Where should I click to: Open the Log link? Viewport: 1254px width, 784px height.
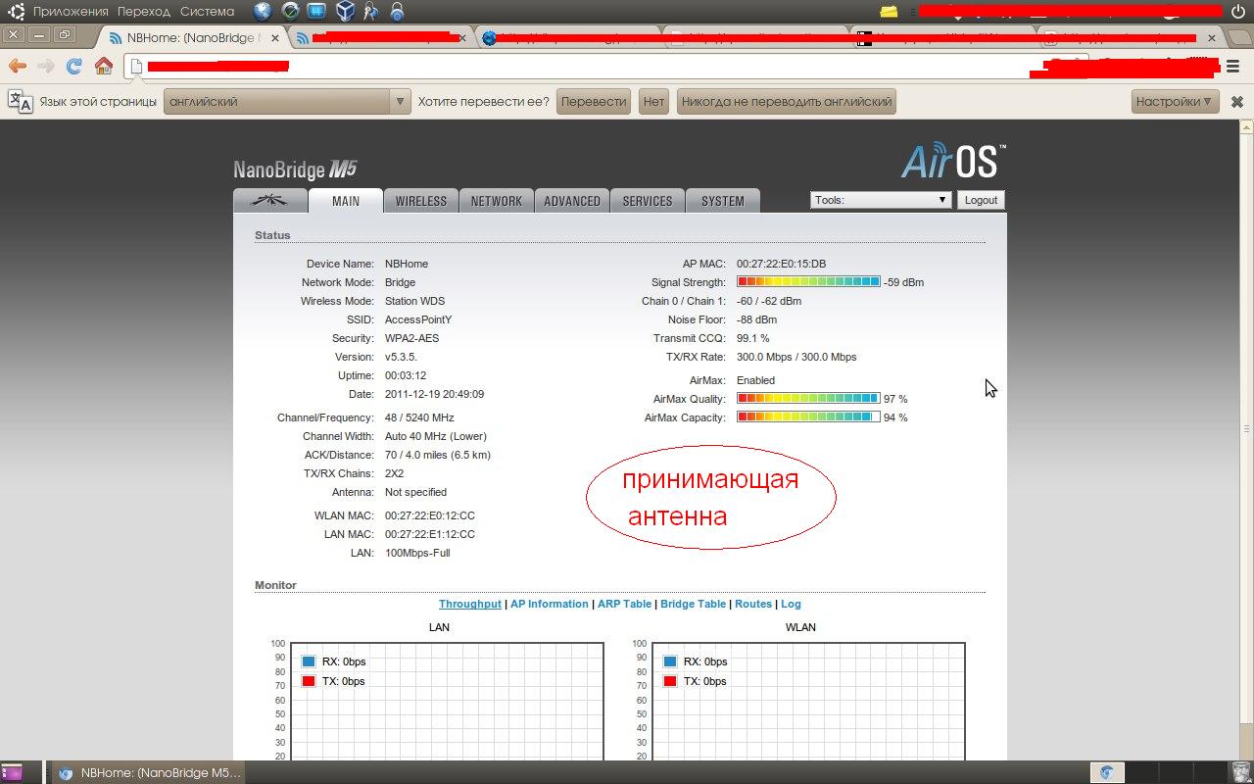791,604
